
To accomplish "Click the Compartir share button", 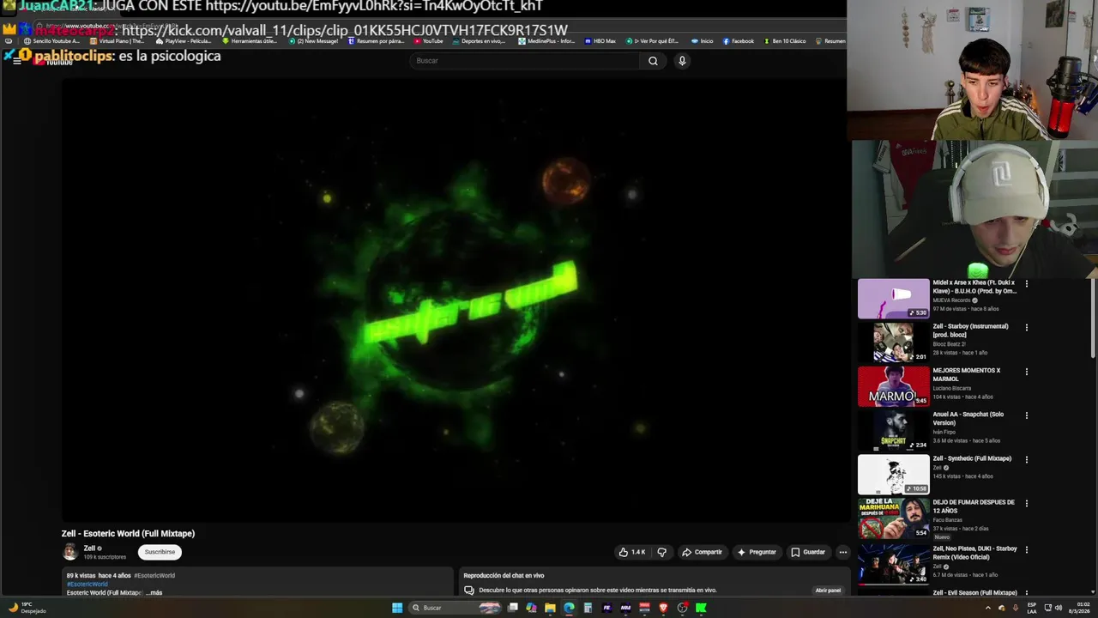I will 702,552.
